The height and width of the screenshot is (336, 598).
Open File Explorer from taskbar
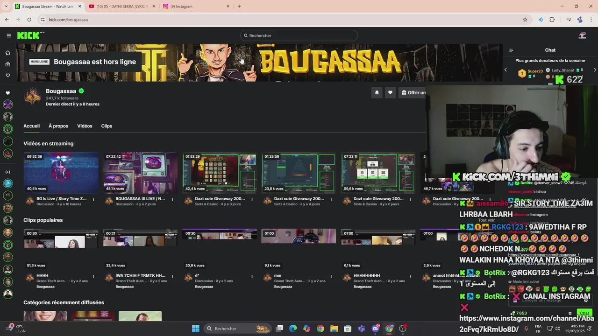334,329
